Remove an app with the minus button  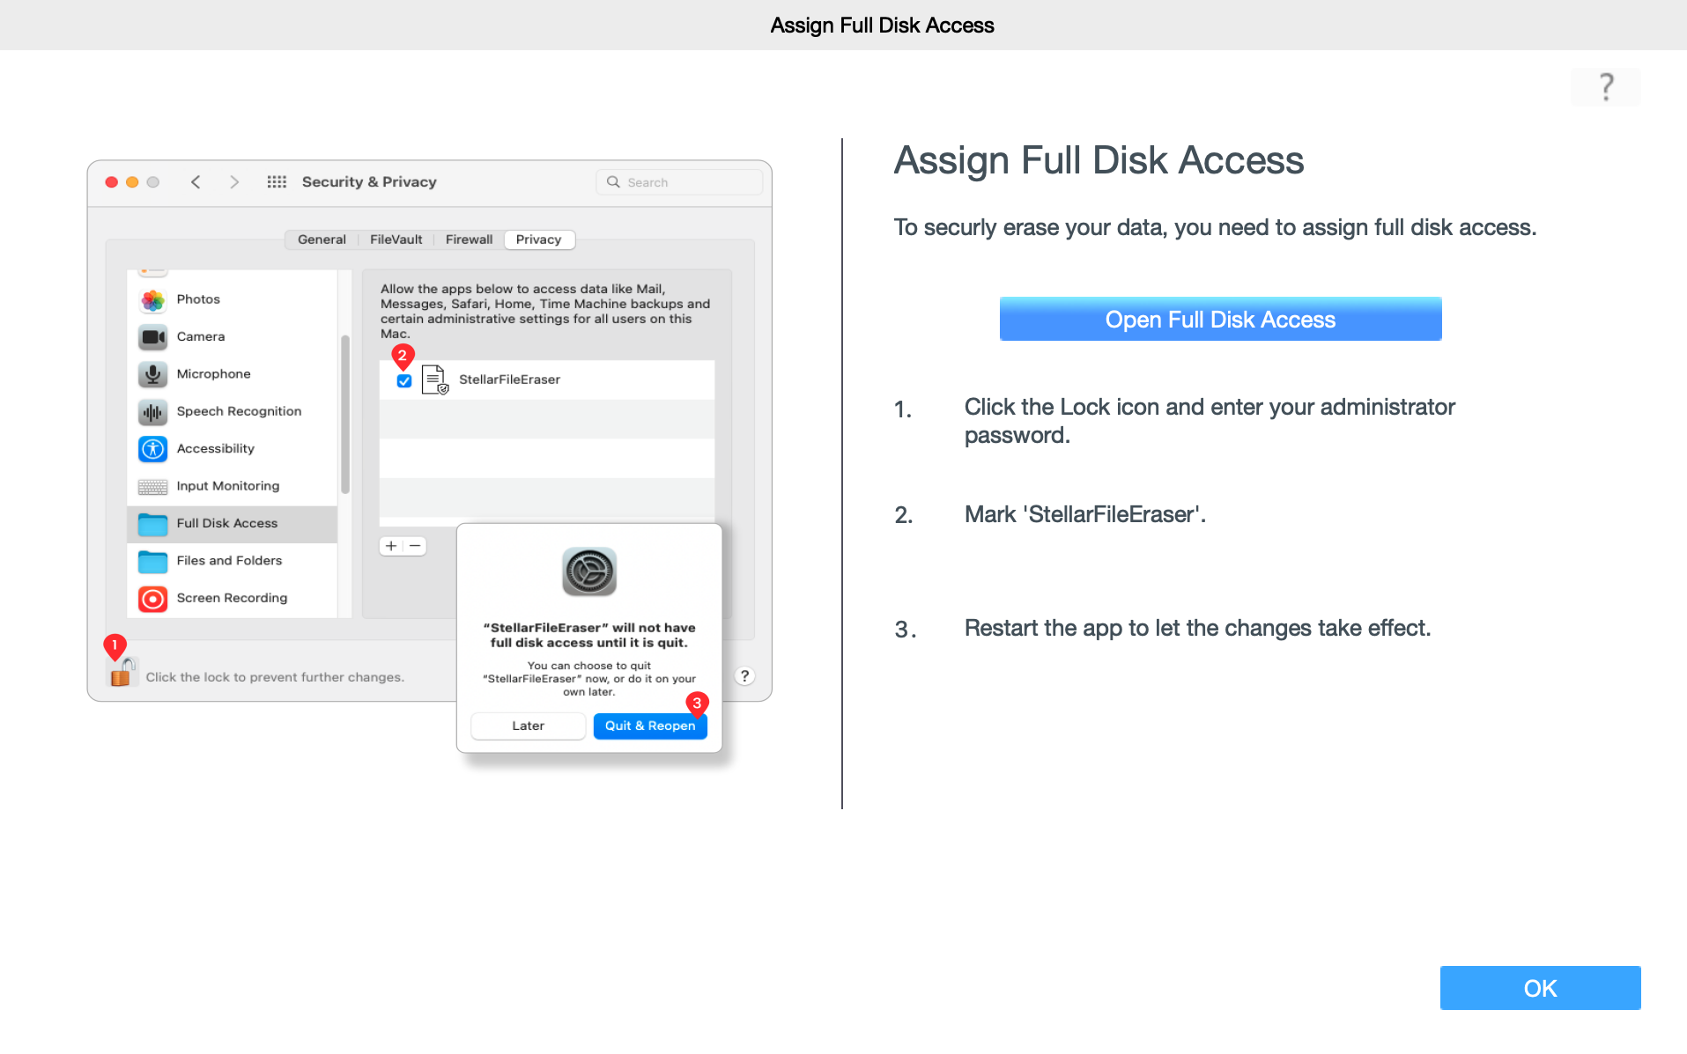(415, 546)
